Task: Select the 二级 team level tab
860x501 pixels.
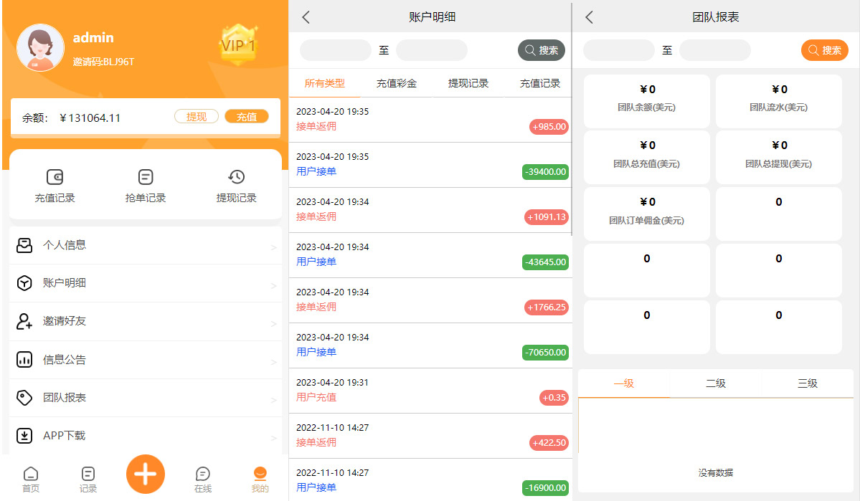Action: (715, 383)
